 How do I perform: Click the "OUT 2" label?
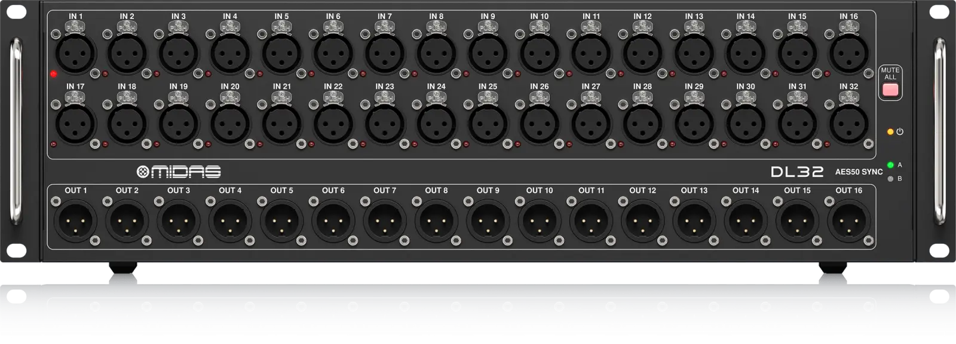click(x=127, y=191)
